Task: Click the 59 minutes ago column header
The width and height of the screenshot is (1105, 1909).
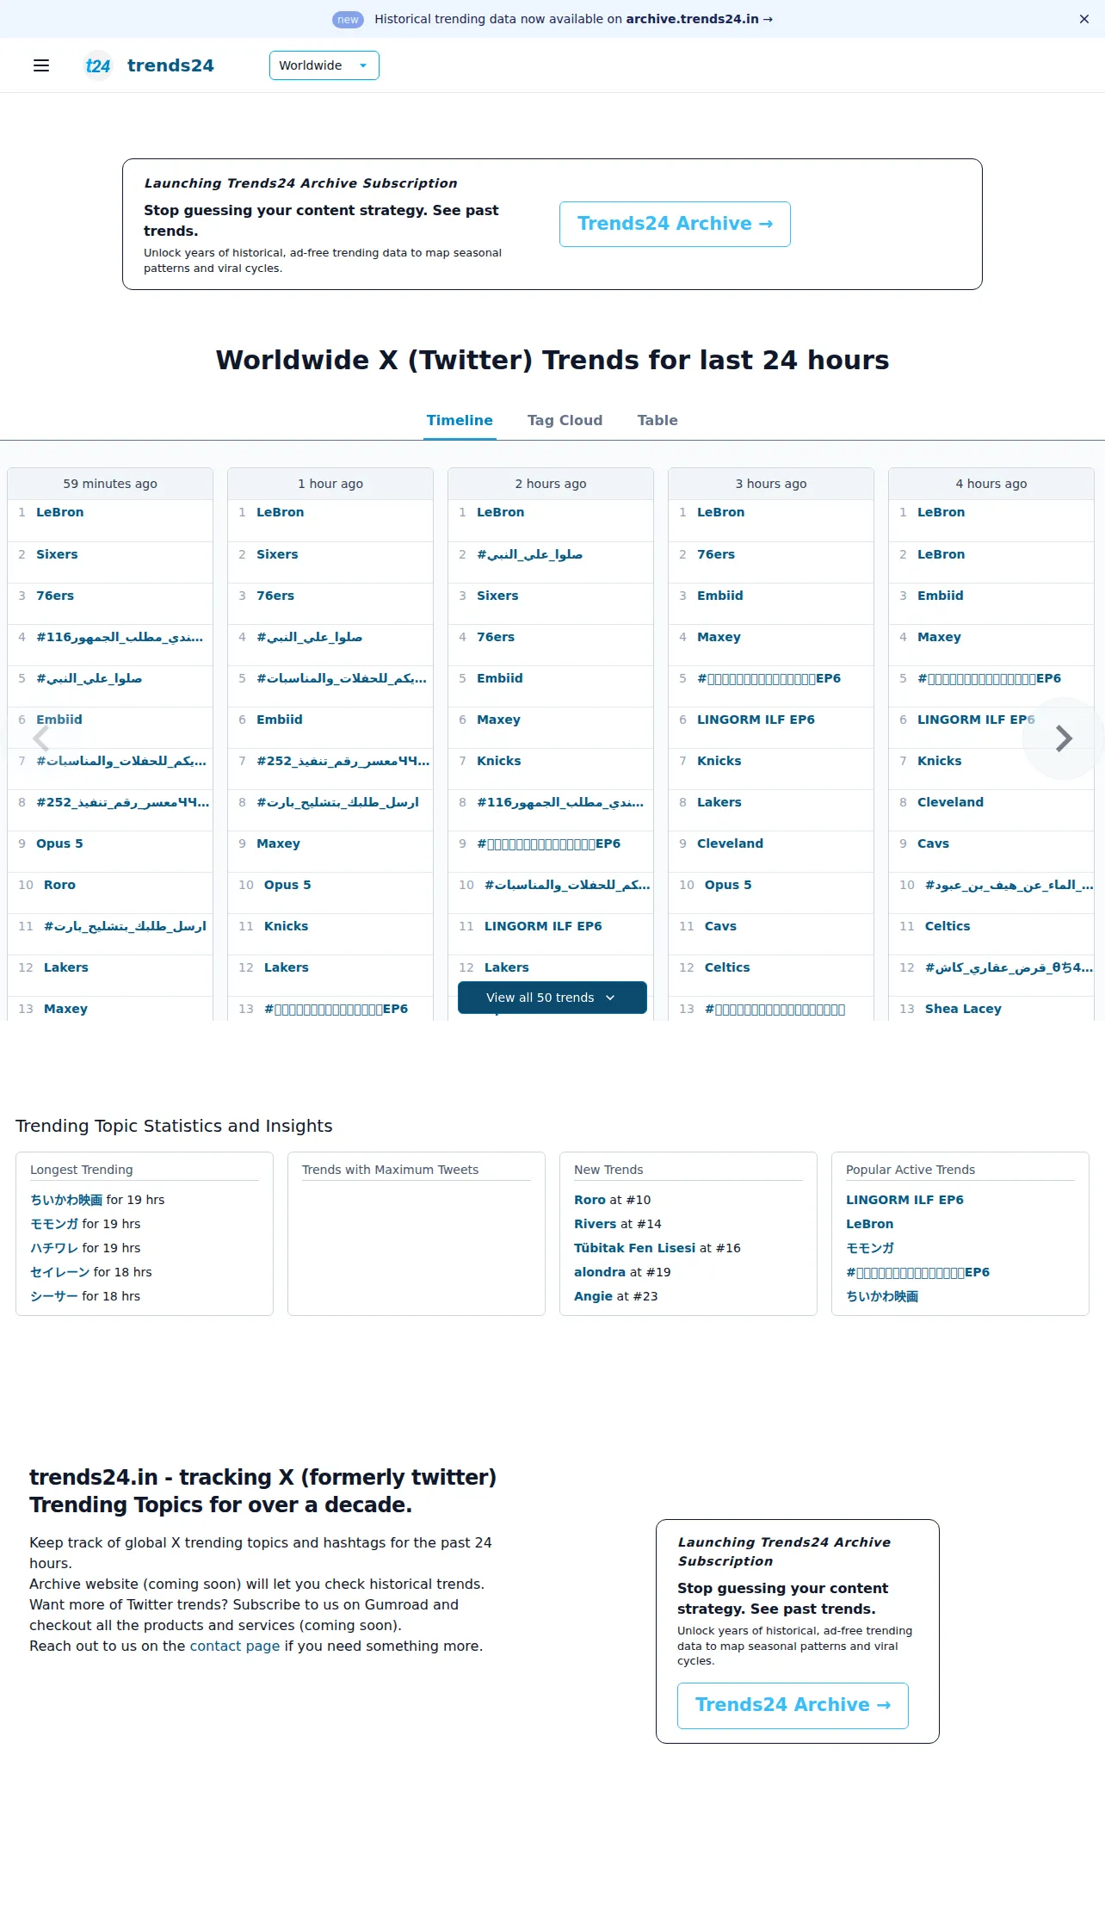Action: pos(110,484)
